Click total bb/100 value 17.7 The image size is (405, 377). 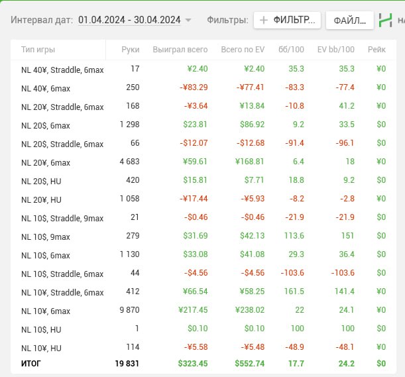click(296, 364)
